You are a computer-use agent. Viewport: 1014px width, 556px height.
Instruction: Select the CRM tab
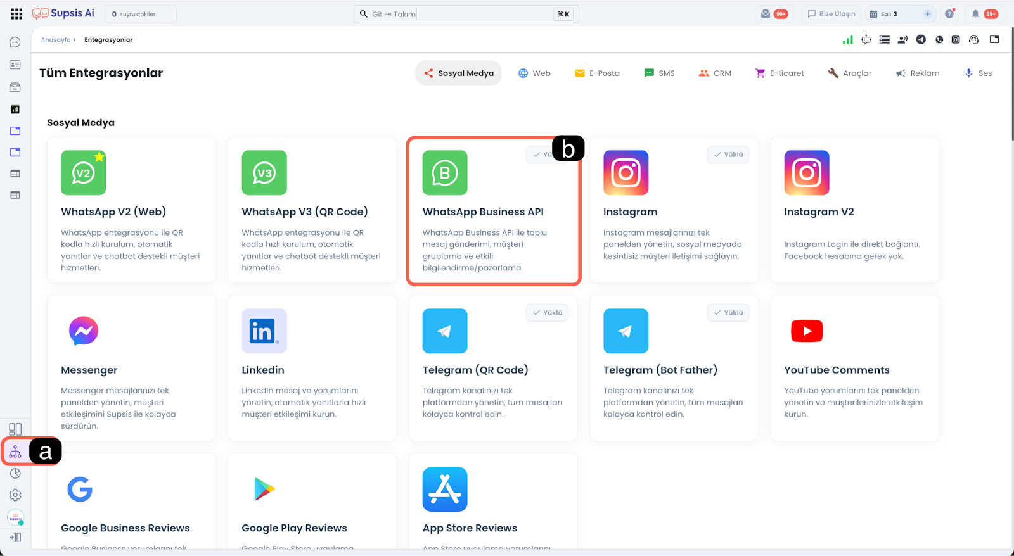[x=715, y=73]
